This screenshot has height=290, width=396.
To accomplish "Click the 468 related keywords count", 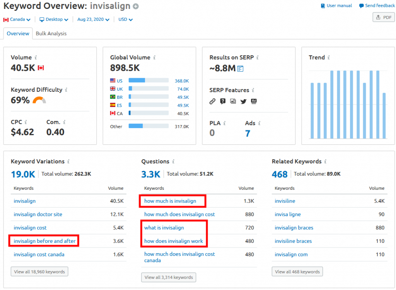I will coord(280,174).
